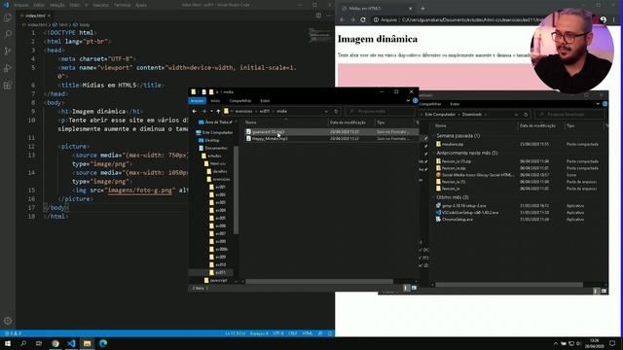Open the editor more actions ellipsis
623x350 pixels.
(x=329, y=16)
